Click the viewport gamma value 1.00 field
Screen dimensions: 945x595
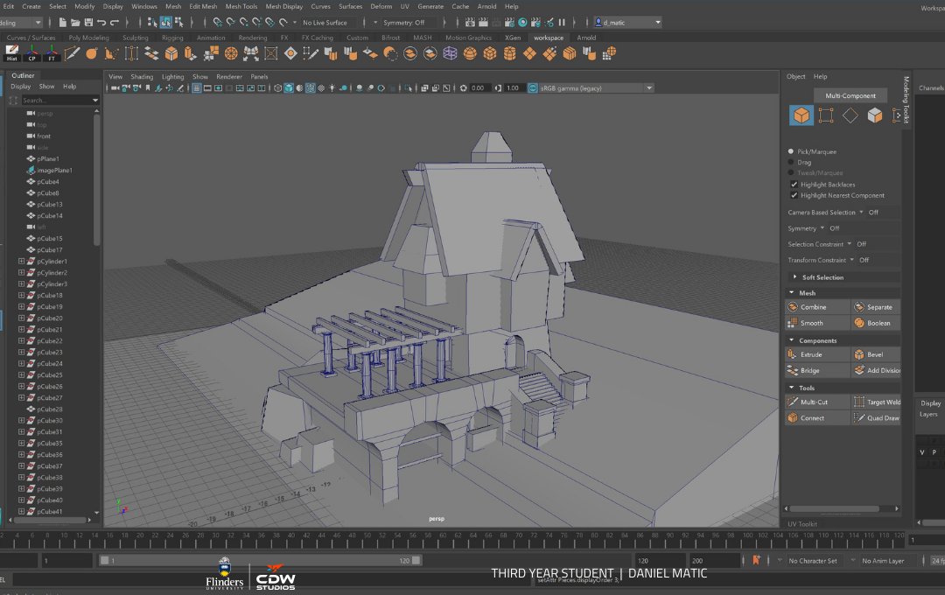click(514, 88)
